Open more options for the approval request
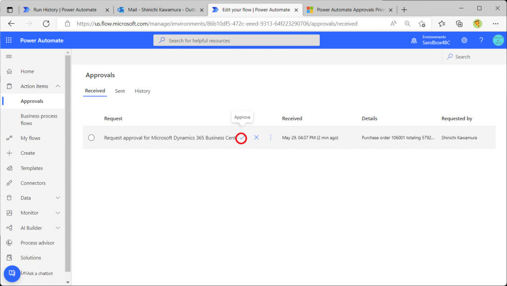507x286 pixels. [x=271, y=137]
